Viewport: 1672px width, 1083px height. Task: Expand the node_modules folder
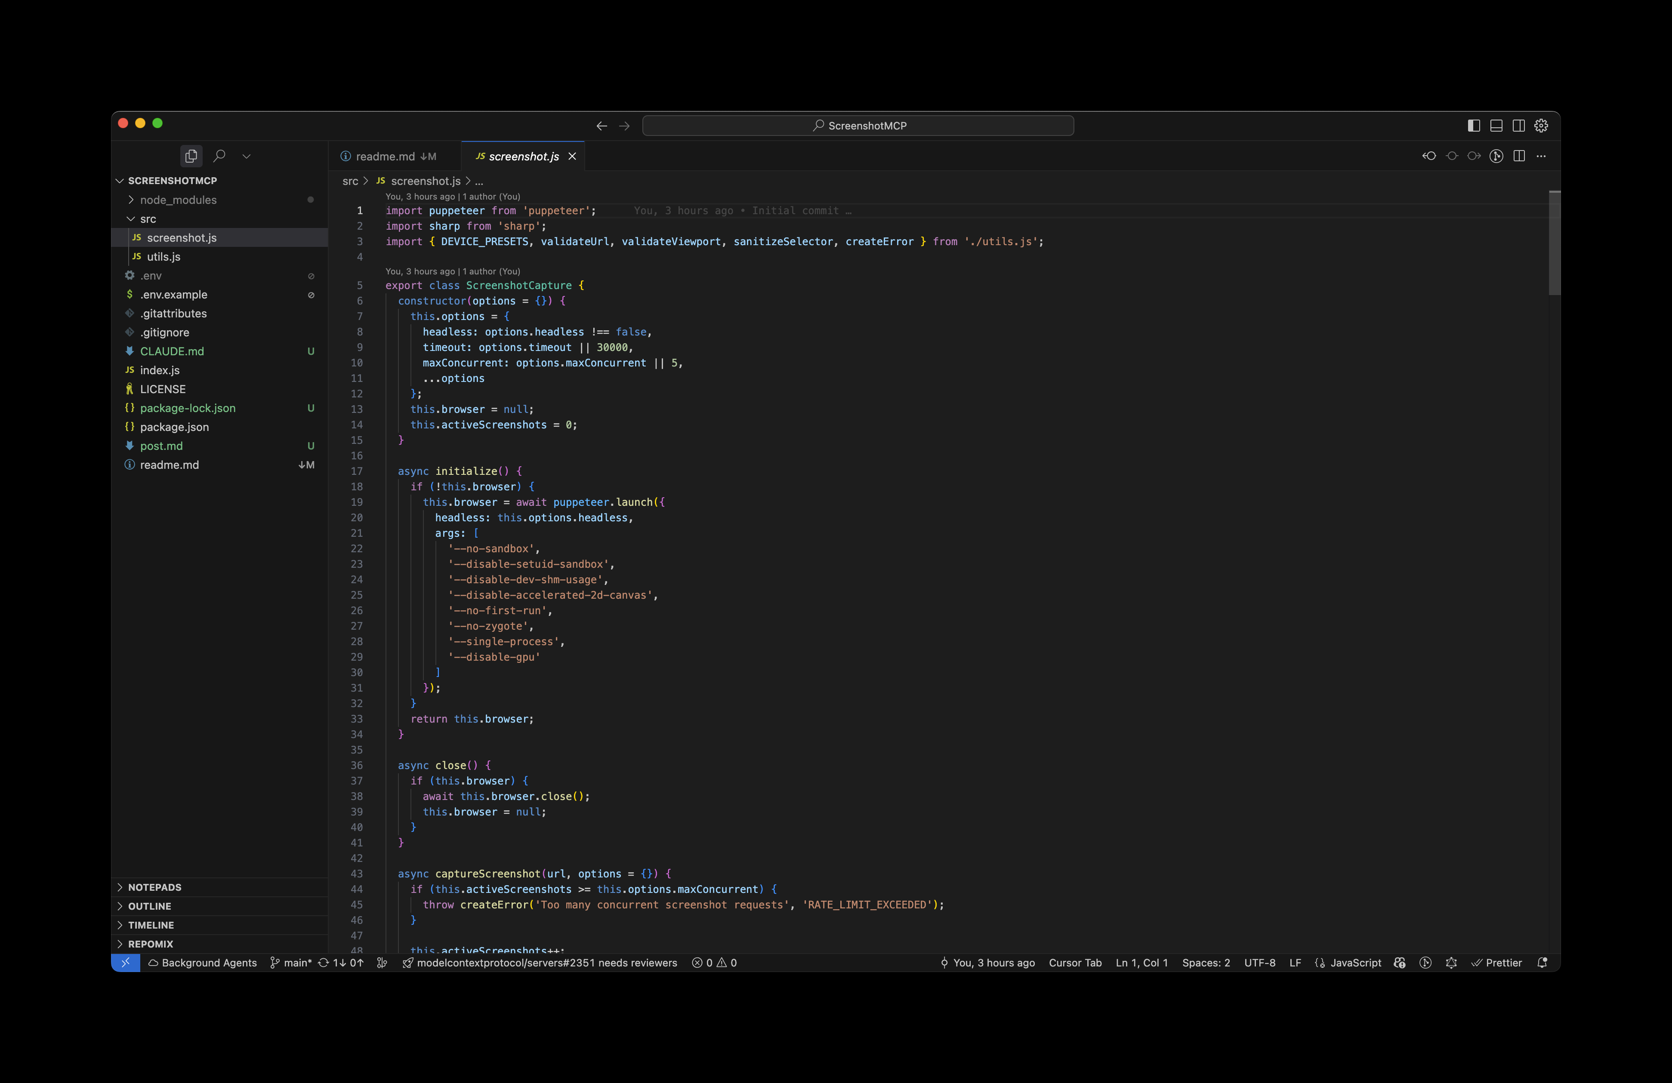(x=220, y=200)
